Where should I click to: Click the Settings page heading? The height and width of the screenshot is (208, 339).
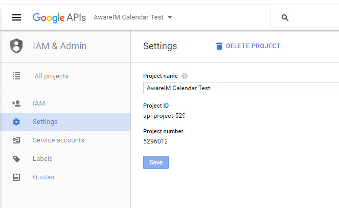(x=160, y=46)
